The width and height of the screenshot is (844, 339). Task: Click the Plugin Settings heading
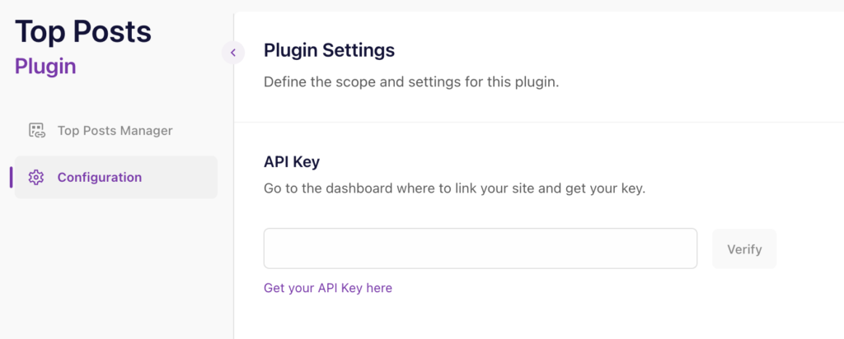(330, 51)
